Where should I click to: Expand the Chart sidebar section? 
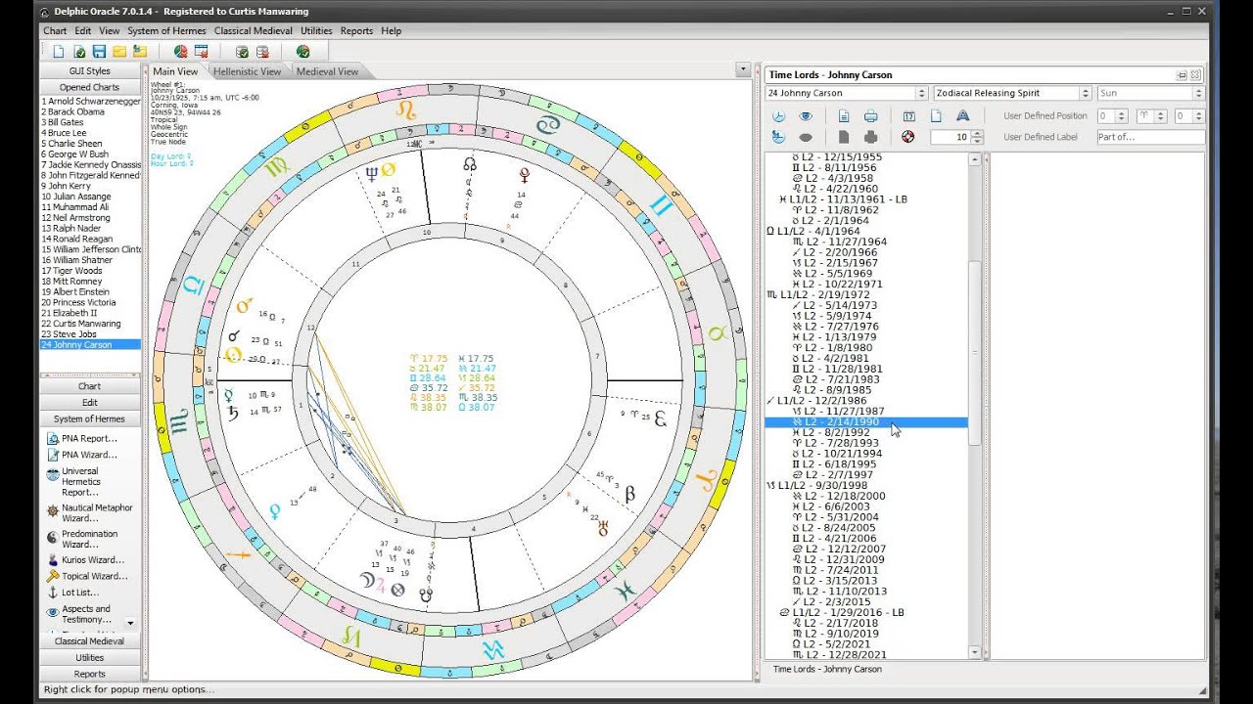89,386
